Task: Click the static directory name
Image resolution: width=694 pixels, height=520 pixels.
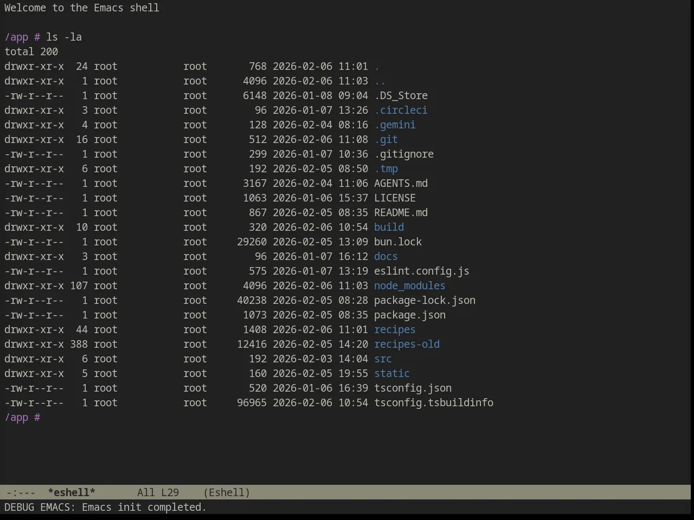Action: 392,373
